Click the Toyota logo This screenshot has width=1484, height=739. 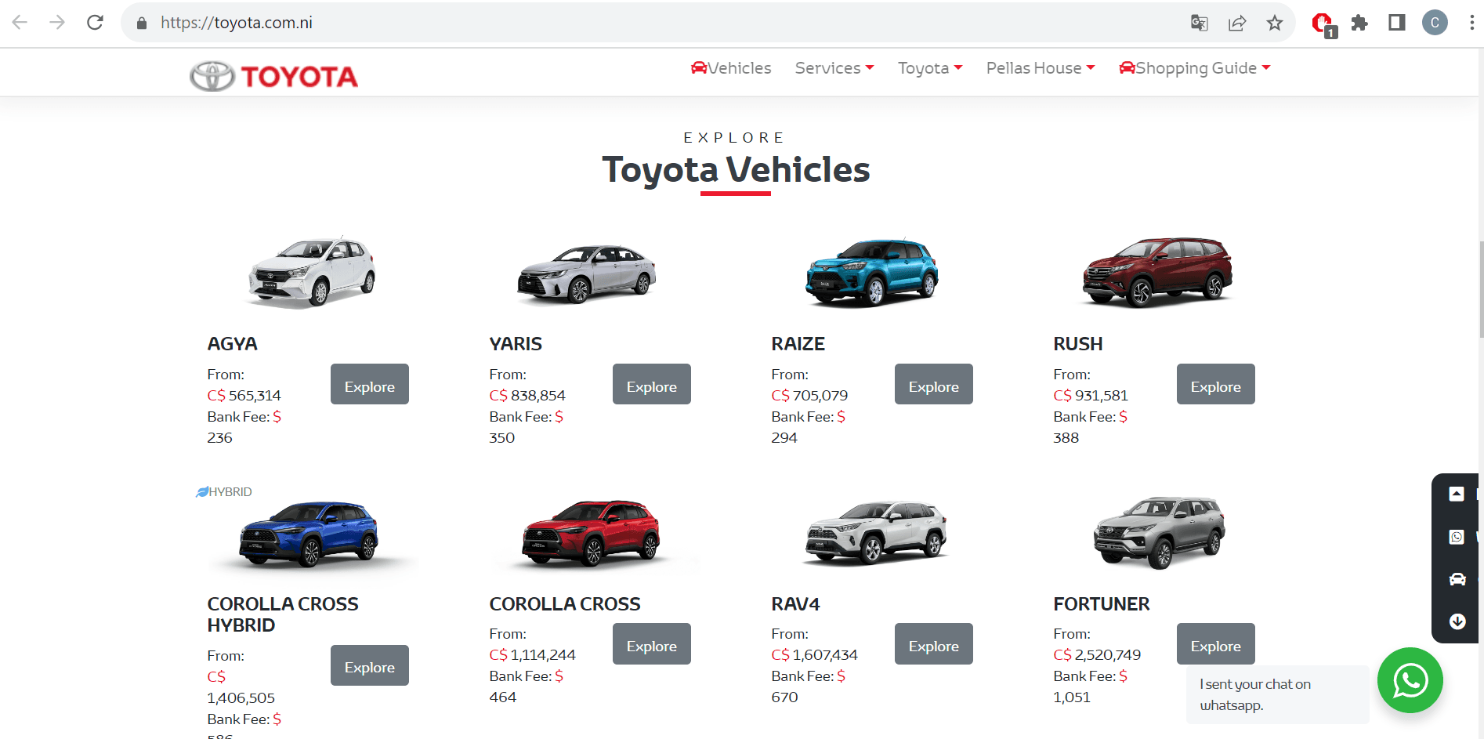coord(274,76)
